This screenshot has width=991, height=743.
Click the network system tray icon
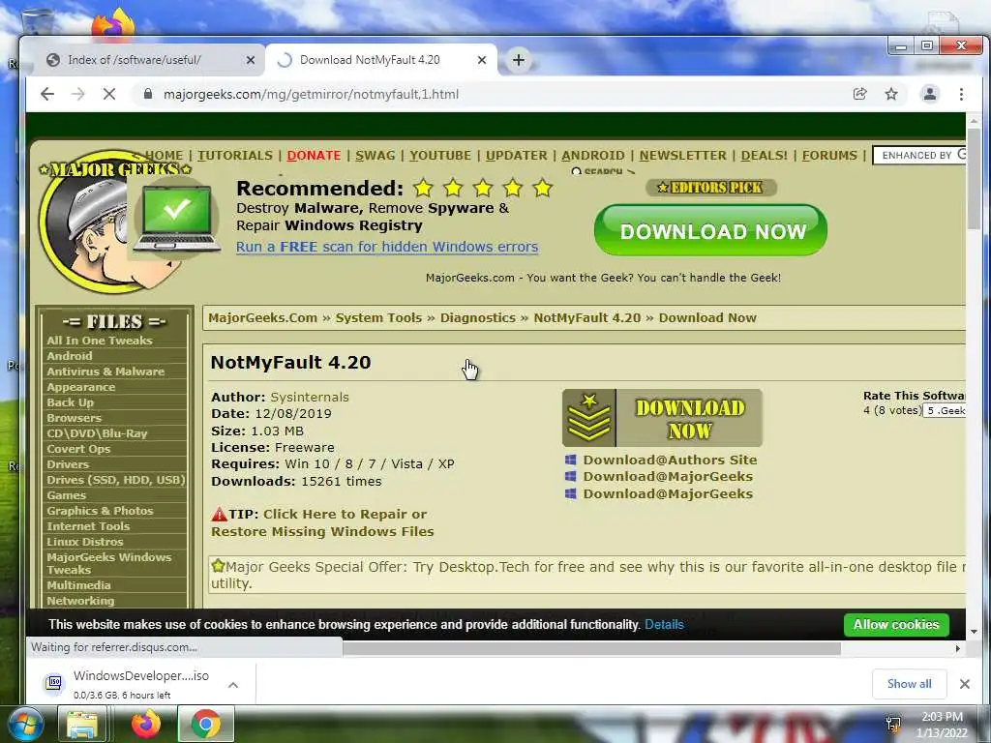(893, 725)
